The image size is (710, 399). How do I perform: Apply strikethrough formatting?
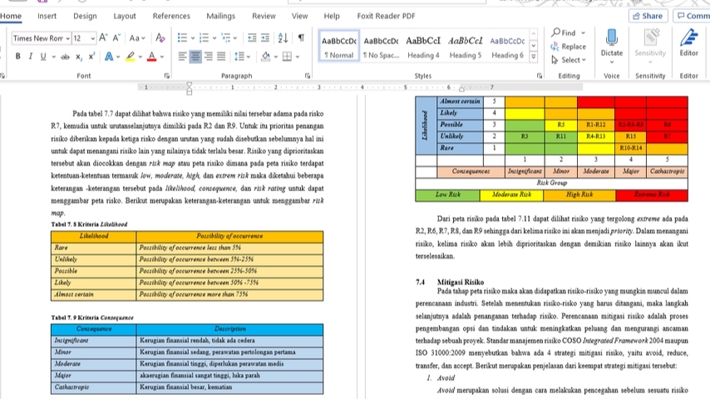coord(65,57)
